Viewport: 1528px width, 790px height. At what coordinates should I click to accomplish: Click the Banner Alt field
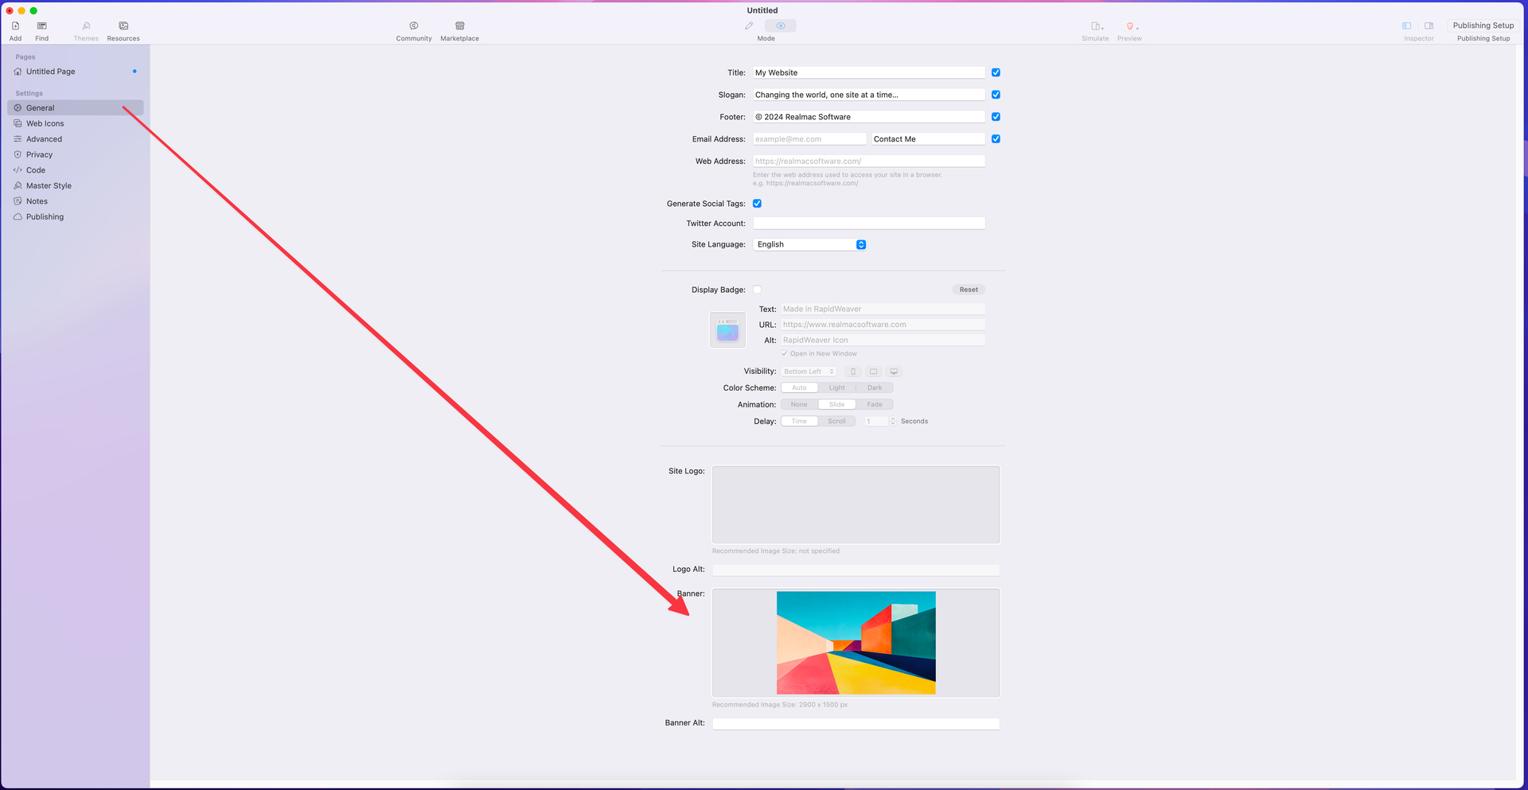coord(856,724)
